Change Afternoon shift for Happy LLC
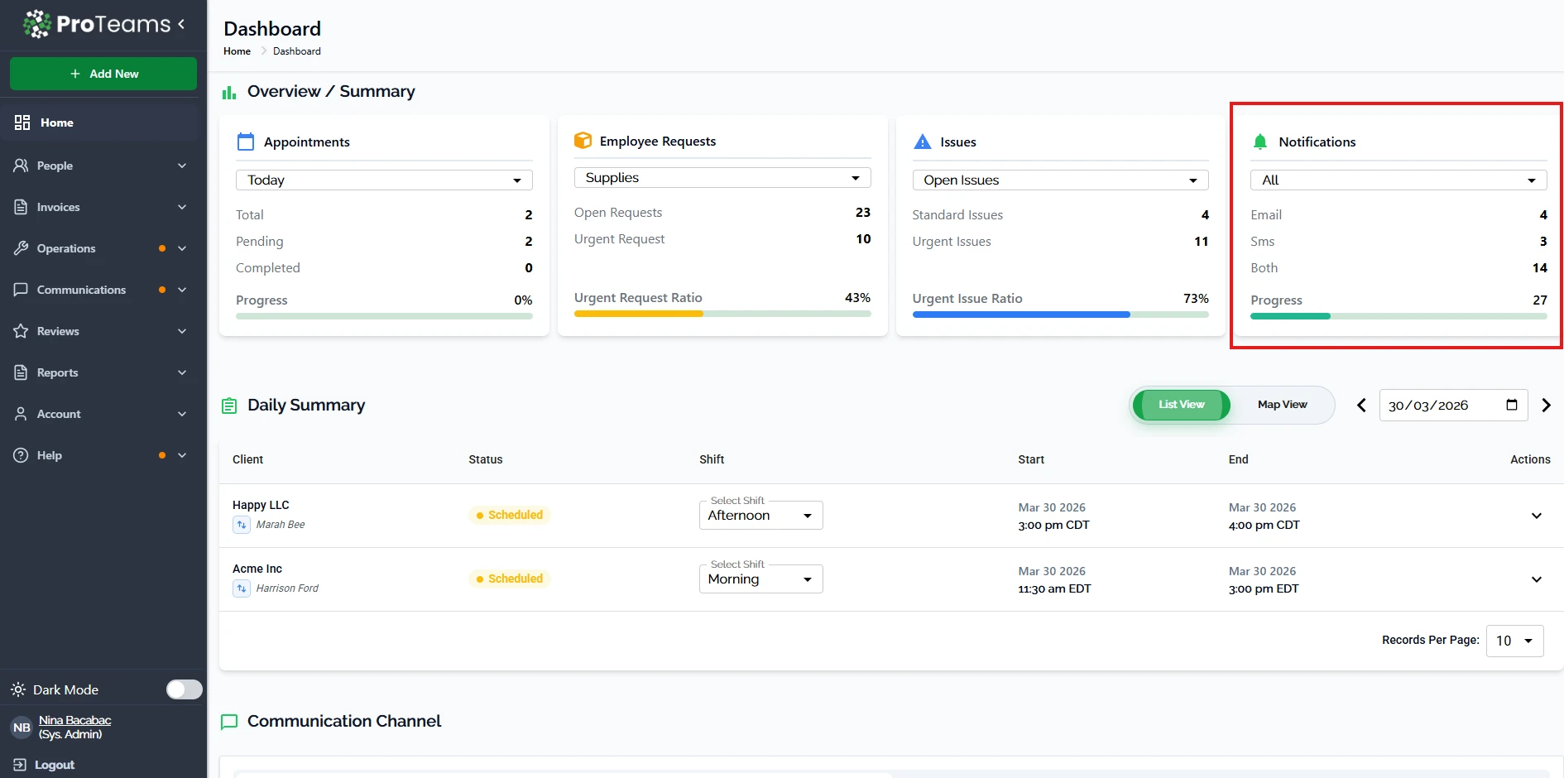Viewport: 1564px width, 778px height. 760,516
